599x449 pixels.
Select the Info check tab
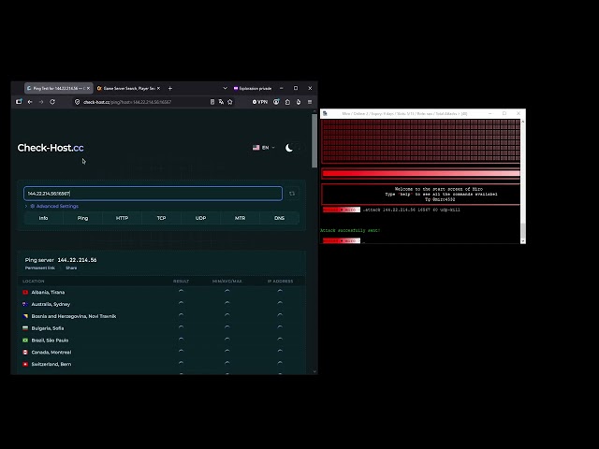coord(44,218)
